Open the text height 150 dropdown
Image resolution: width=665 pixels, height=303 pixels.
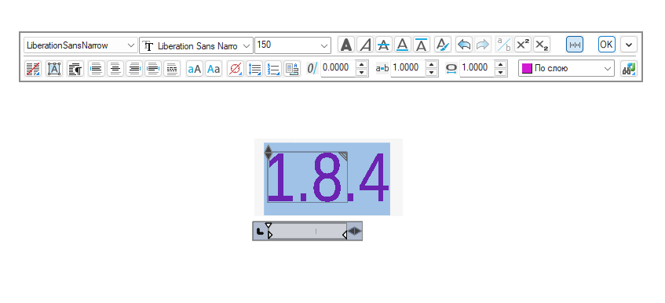[293, 45]
